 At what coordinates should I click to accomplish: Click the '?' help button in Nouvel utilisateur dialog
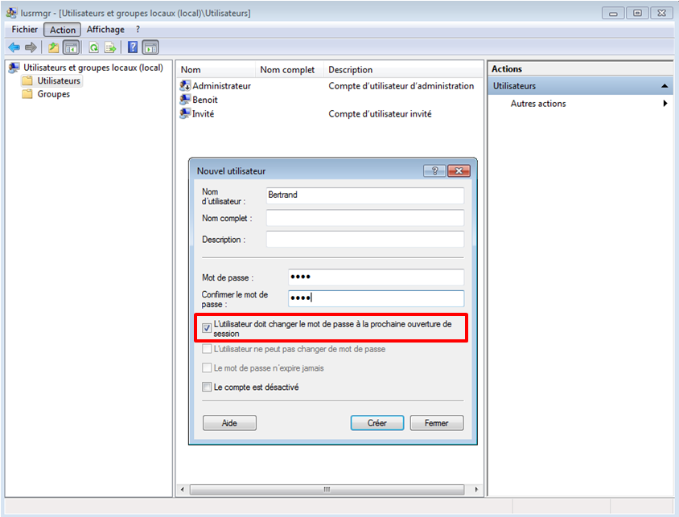434,171
